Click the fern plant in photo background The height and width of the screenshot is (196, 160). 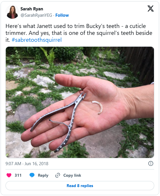pyautogui.click(x=48, y=56)
